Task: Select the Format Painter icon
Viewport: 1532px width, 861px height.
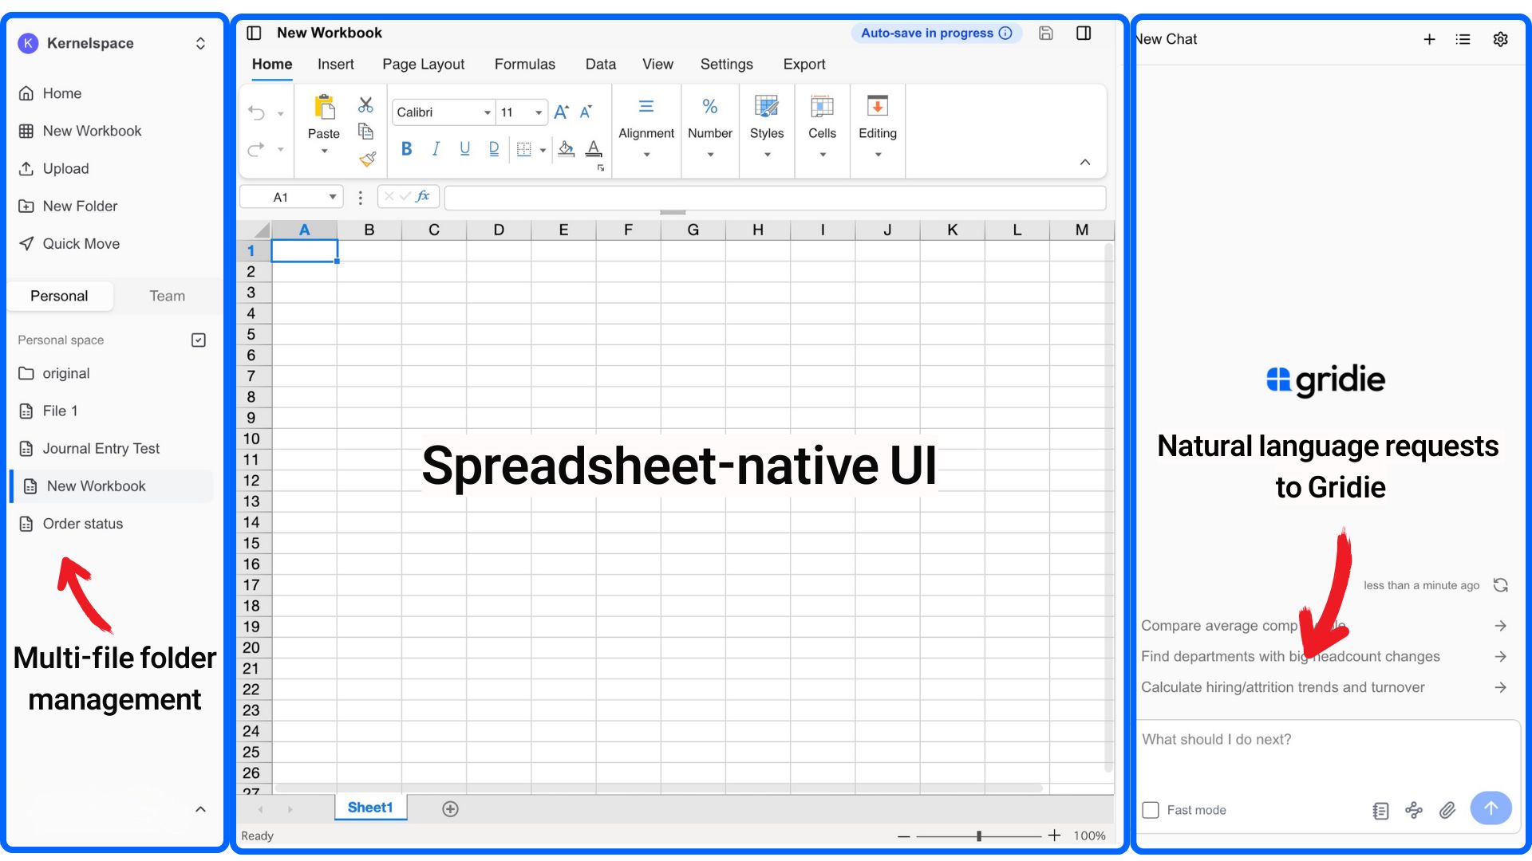Action: [368, 159]
